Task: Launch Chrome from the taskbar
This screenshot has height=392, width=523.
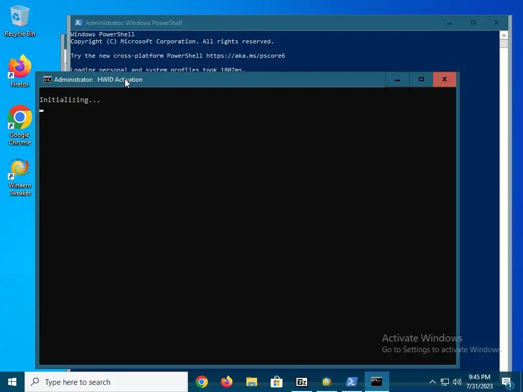Action: coord(201,382)
